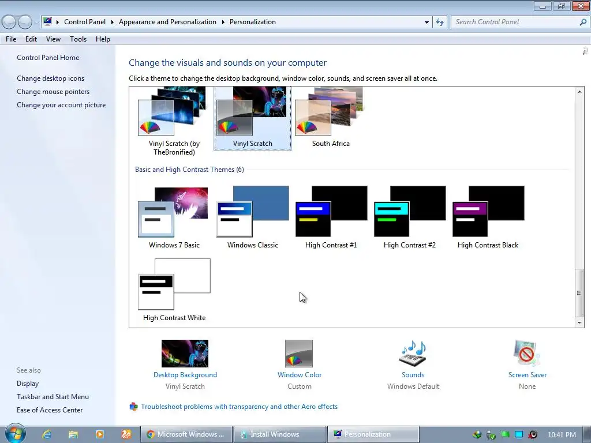Select the High Contrast White theme

(x=174, y=290)
